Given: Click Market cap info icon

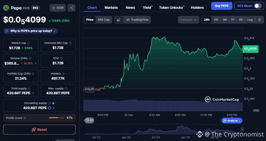Looking at the screenshot, I should [x=29, y=43].
